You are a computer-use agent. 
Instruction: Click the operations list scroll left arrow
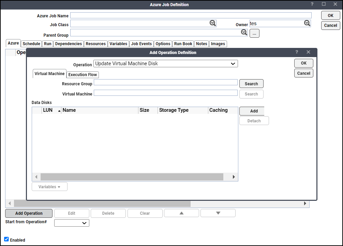[10, 204]
